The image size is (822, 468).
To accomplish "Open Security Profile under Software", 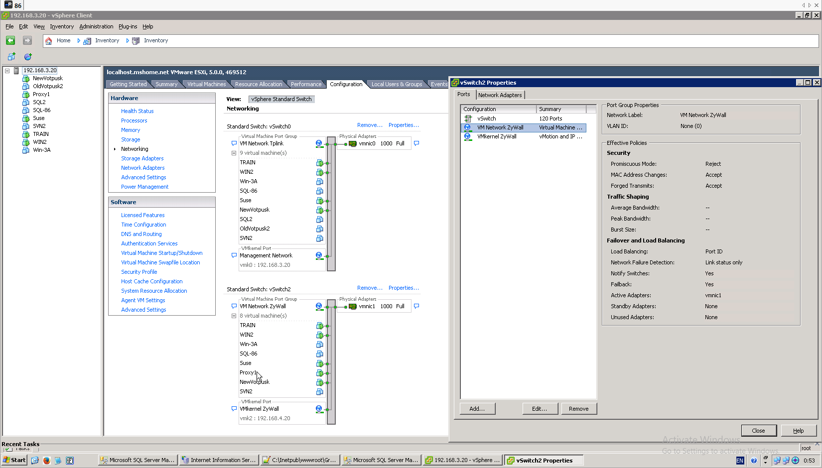I will (139, 272).
